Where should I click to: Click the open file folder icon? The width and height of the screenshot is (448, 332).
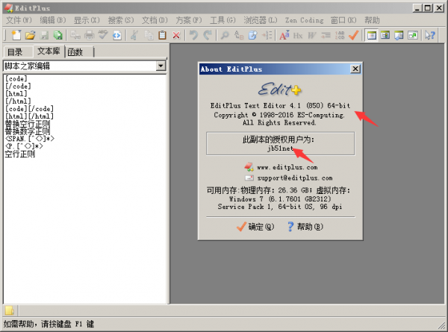tap(30, 35)
